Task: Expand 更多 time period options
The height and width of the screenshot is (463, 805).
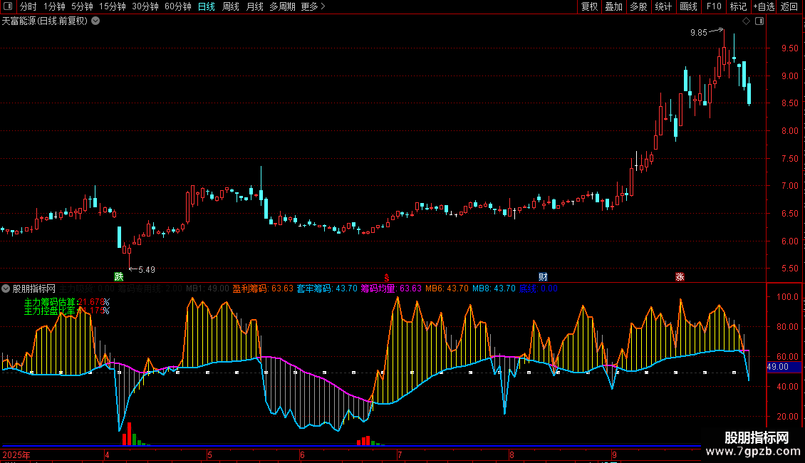Action: click(313, 7)
